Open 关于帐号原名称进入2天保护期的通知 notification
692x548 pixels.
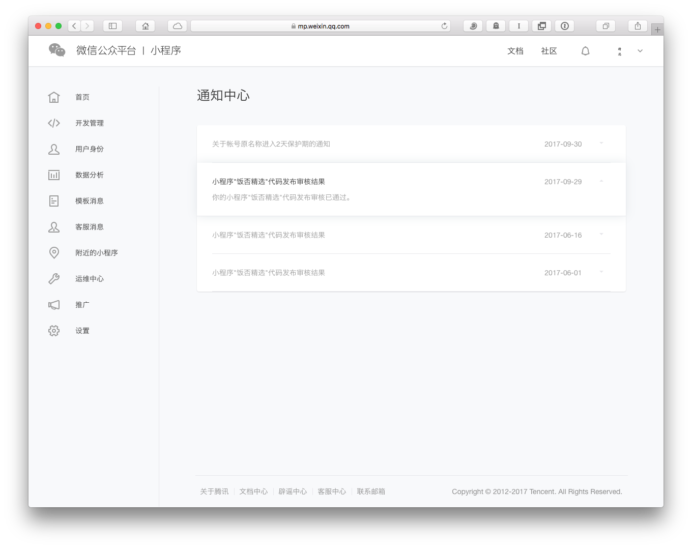pyautogui.click(x=271, y=144)
